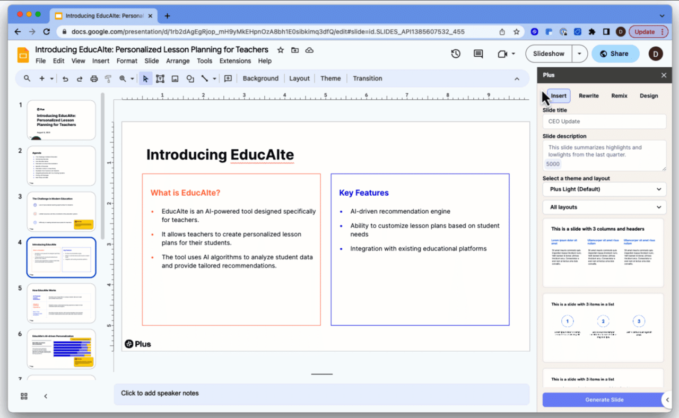This screenshot has width=679, height=418.
Task: Open the Format menu
Action: click(x=127, y=60)
